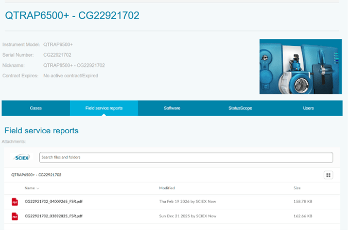Click the 162.66 KB size value

[x=303, y=216]
